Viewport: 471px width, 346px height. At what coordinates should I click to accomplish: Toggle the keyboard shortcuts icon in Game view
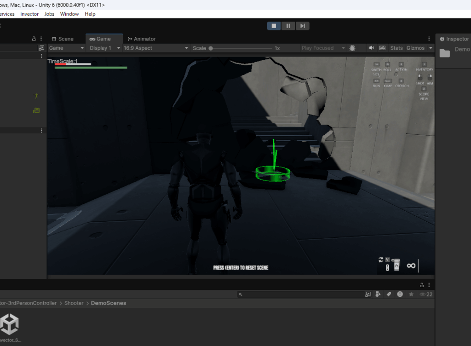pos(382,48)
